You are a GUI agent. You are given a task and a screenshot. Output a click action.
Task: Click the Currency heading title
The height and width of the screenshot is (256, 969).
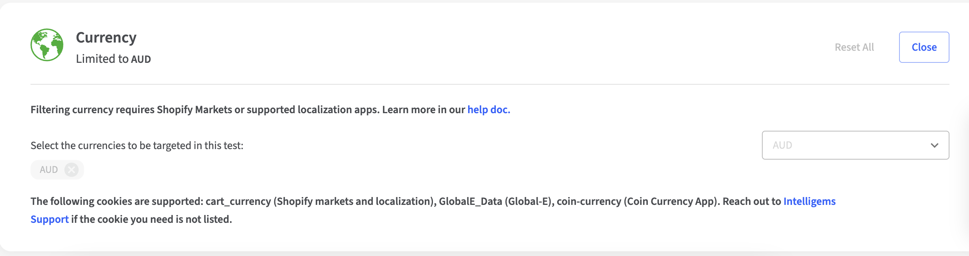click(x=106, y=37)
